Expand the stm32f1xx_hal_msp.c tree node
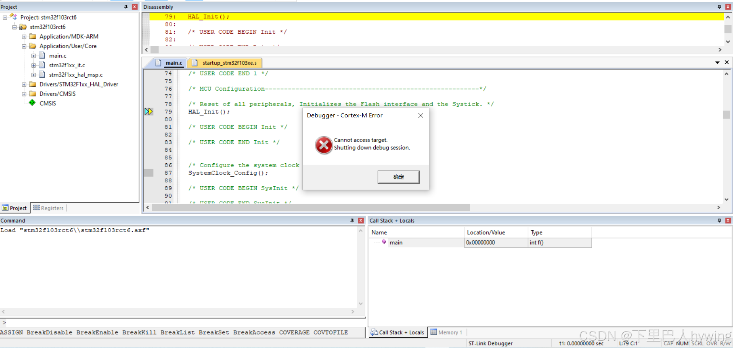 pos(34,75)
